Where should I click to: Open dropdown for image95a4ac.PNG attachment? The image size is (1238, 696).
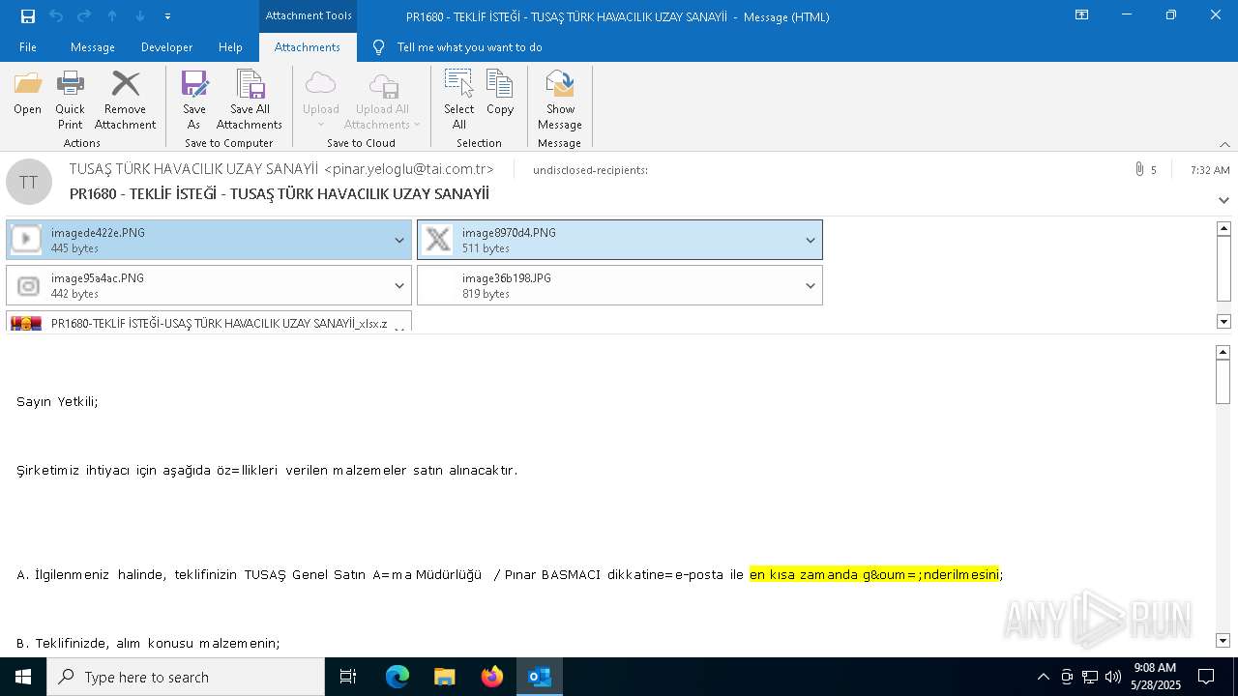click(x=399, y=285)
